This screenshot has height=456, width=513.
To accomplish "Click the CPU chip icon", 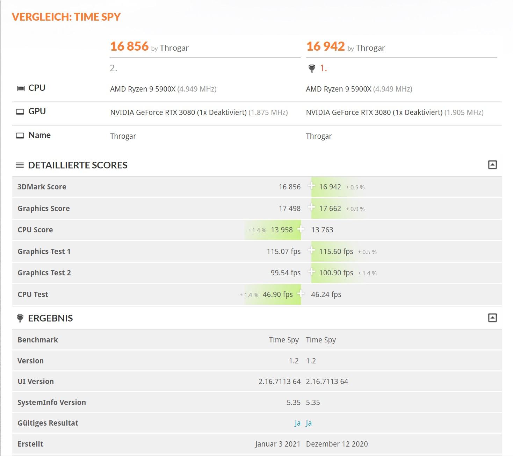I will click(21, 88).
